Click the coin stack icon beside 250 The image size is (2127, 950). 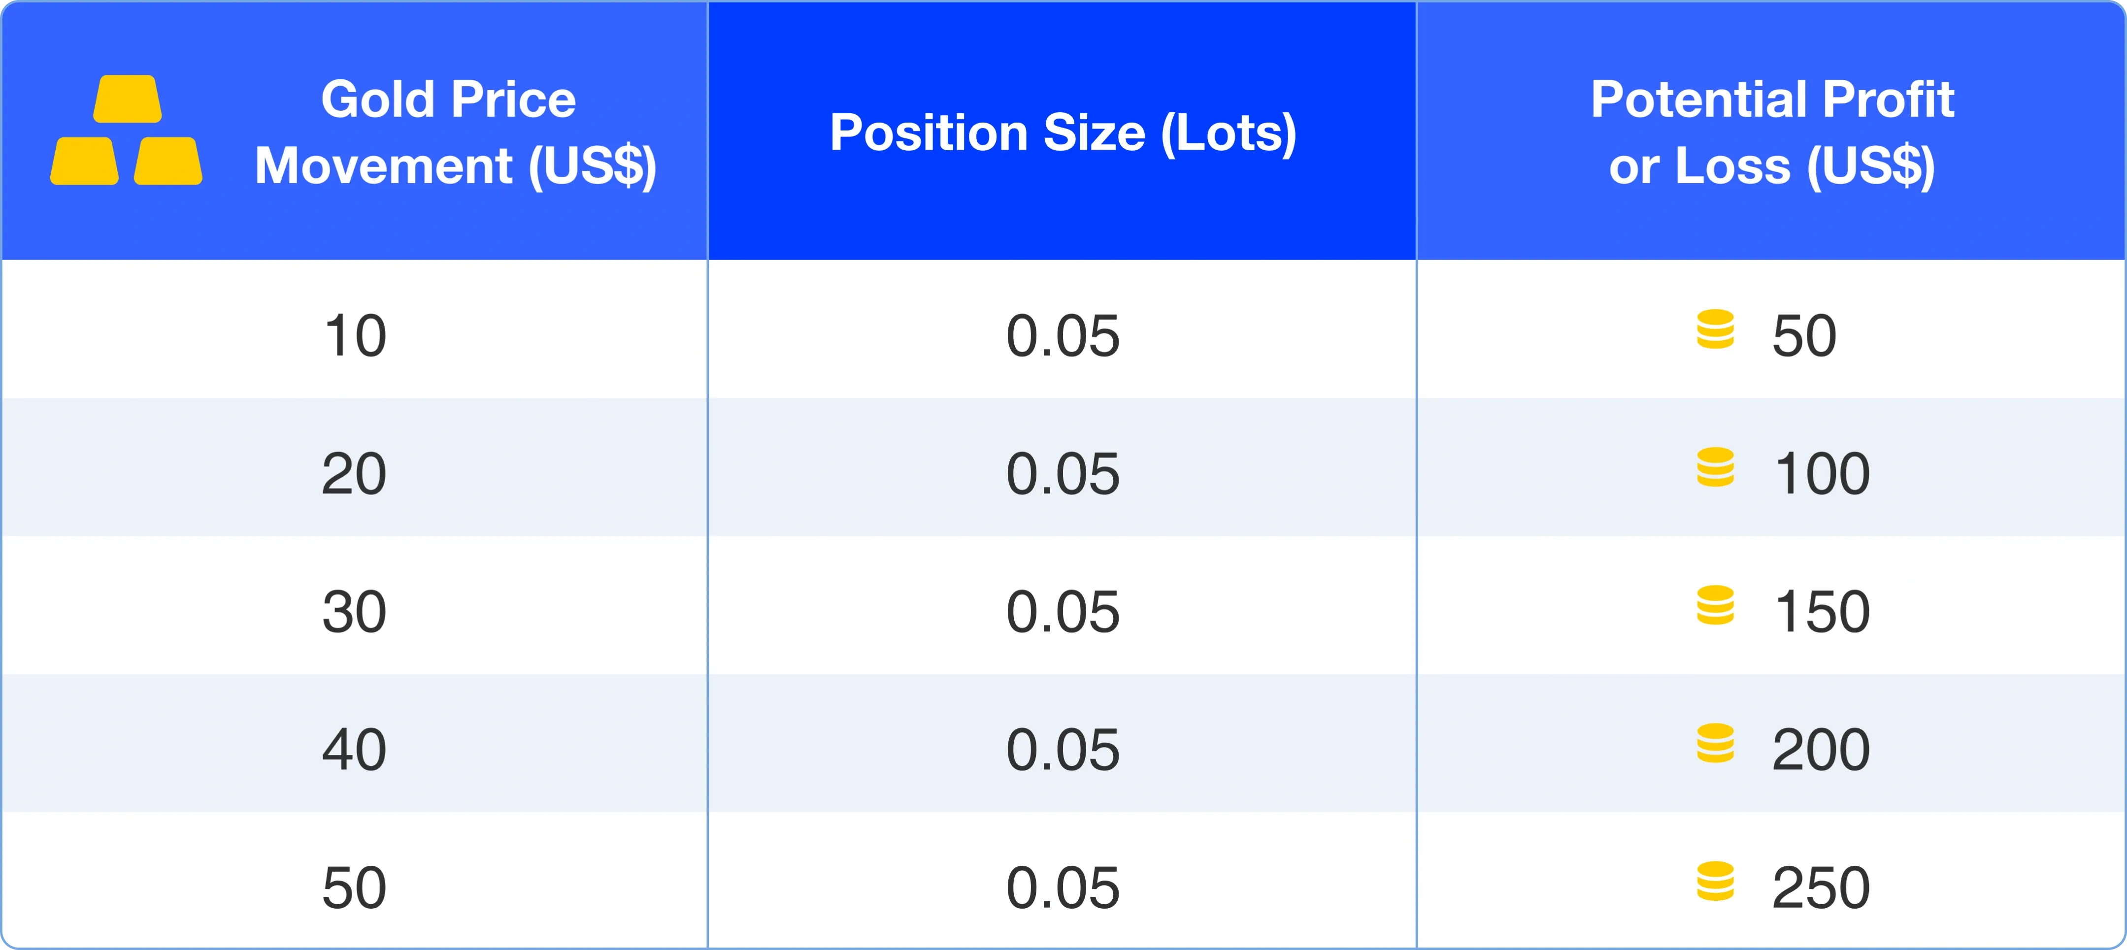pos(1715,881)
